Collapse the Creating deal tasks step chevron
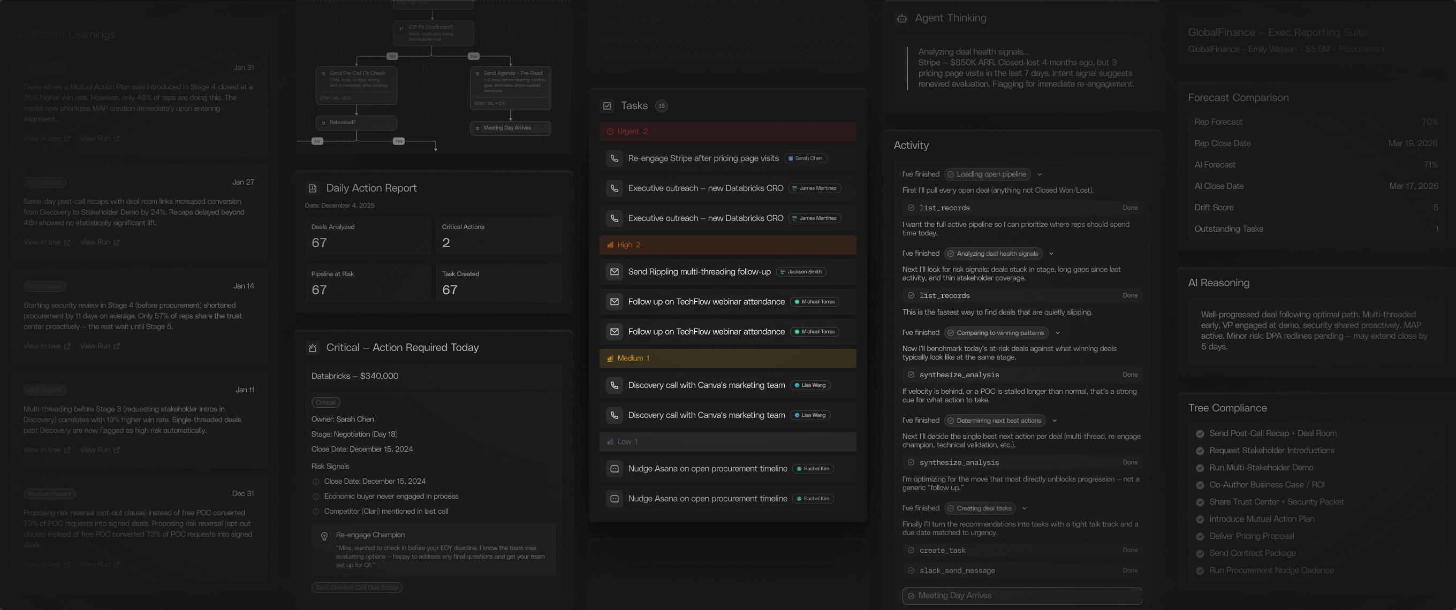The width and height of the screenshot is (1456, 610). tap(1024, 508)
